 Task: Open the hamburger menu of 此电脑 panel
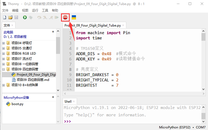53,32
